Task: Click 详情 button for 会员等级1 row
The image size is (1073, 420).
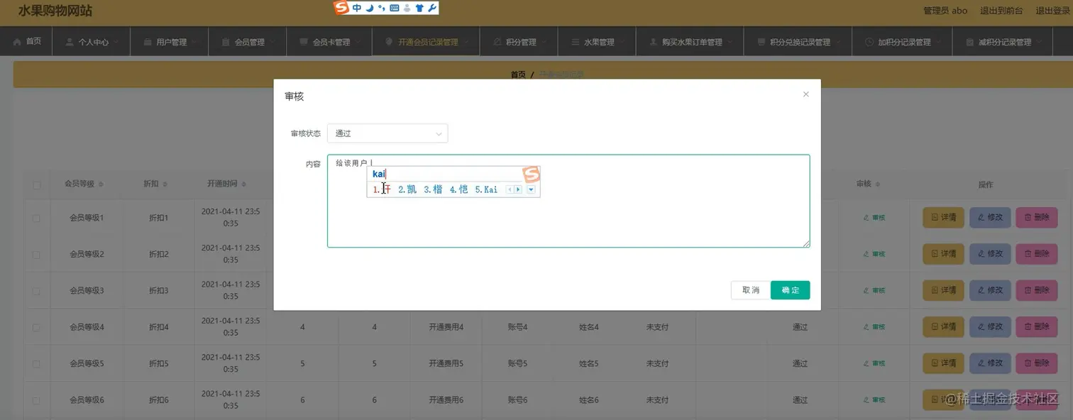Action: (x=943, y=217)
